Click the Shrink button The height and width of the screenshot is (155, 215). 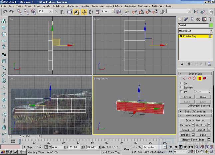coord(187,97)
